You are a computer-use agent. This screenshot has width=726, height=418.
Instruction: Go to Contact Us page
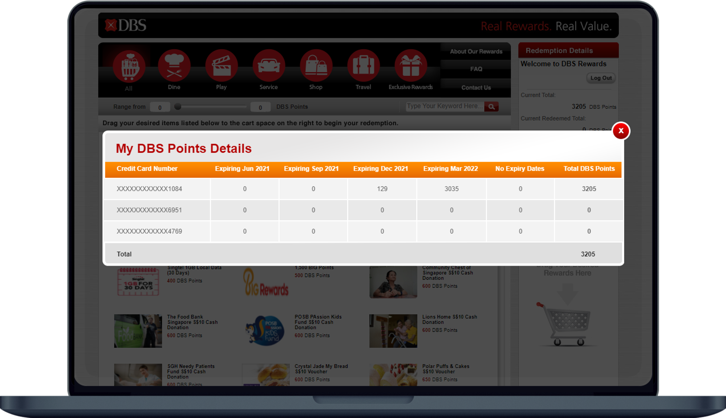(476, 88)
